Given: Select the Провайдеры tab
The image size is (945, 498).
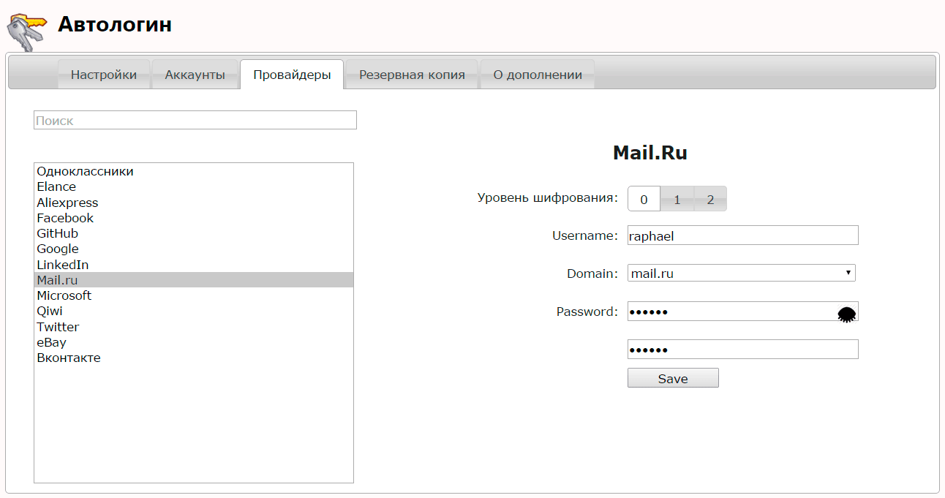Looking at the screenshot, I should click(x=292, y=75).
